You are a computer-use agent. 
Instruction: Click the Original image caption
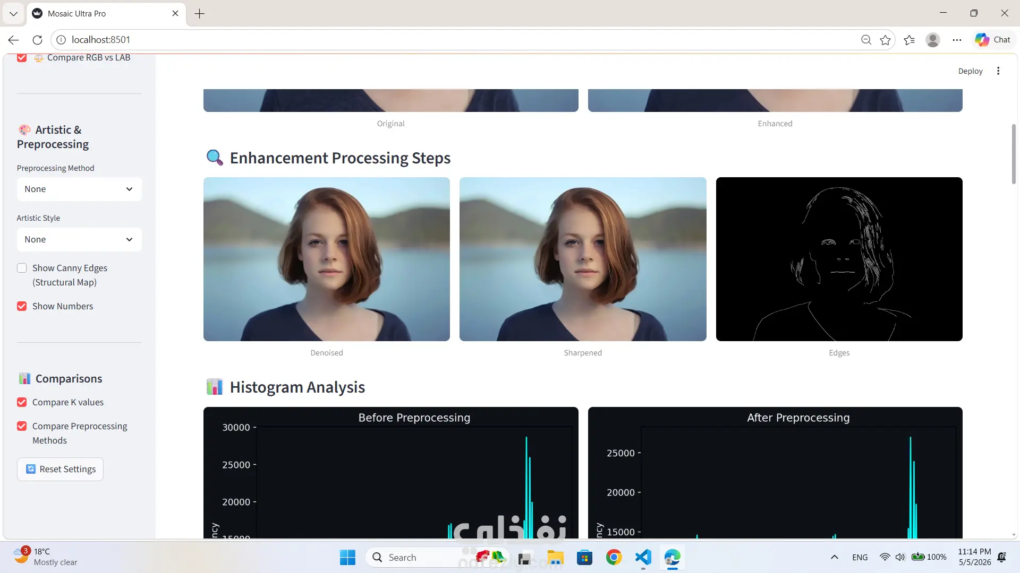pyautogui.click(x=390, y=124)
